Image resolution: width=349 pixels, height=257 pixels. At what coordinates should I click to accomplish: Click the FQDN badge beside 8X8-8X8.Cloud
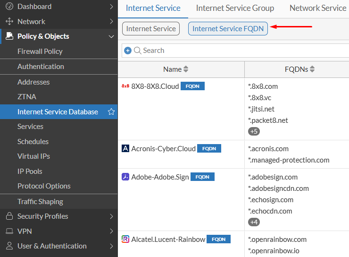192,86
